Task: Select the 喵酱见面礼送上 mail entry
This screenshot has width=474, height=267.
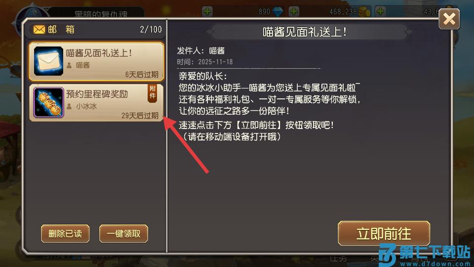Action: (x=96, y=61)
